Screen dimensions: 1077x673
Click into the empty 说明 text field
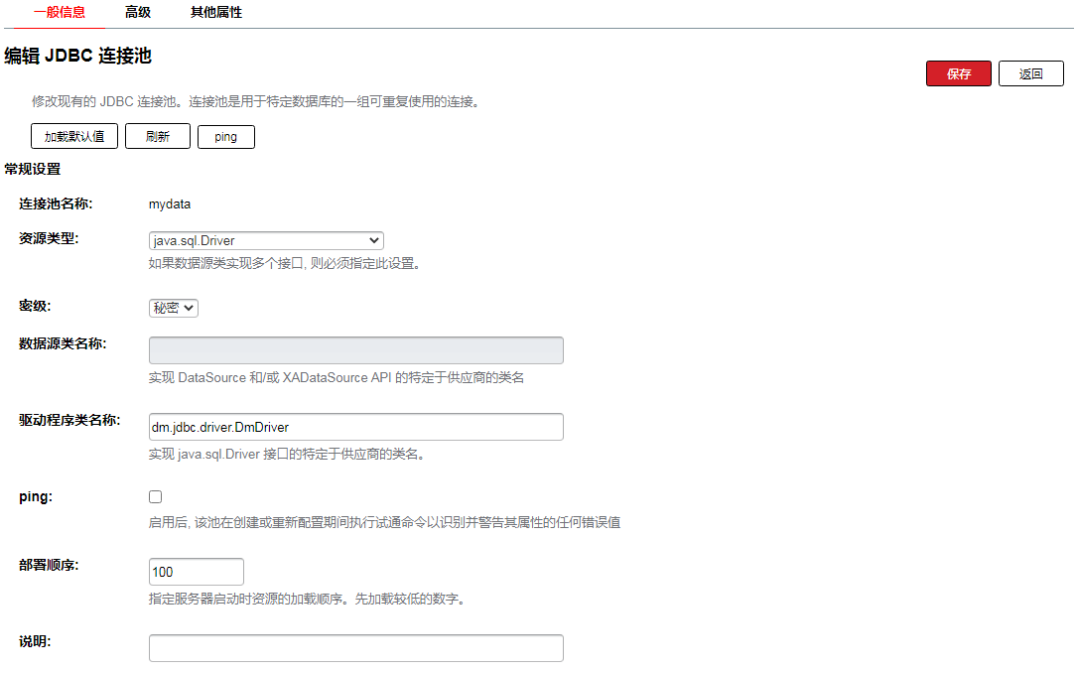(355, 648)
